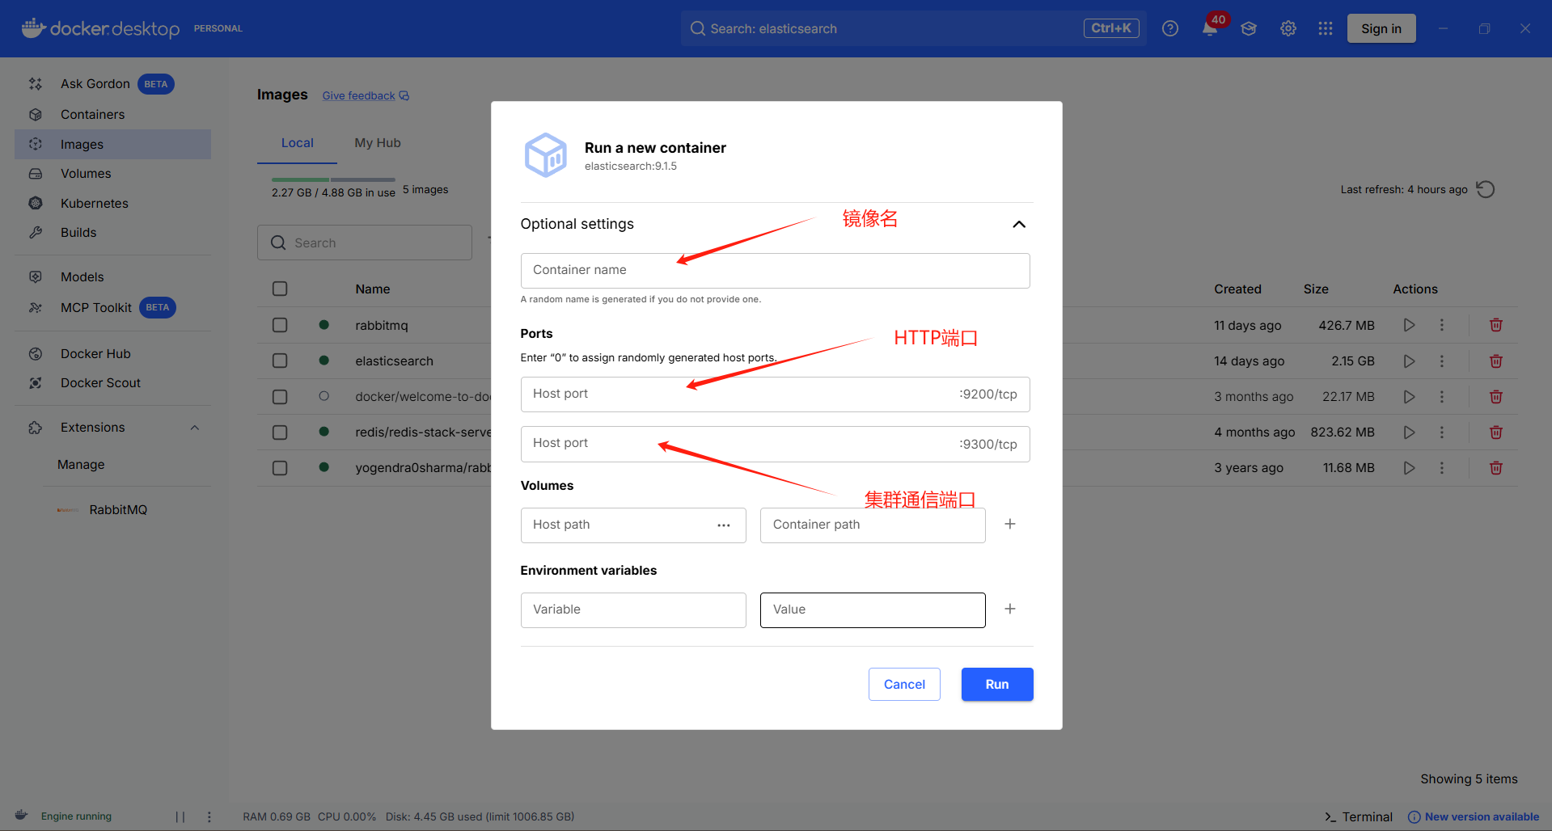Check the elasticsearch image checkbox
Image resolution: width=1552 pixels, height=831 pixels.
coord(280,361)
